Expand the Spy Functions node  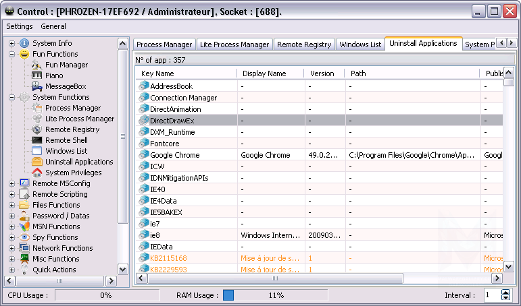click(12, 237)
